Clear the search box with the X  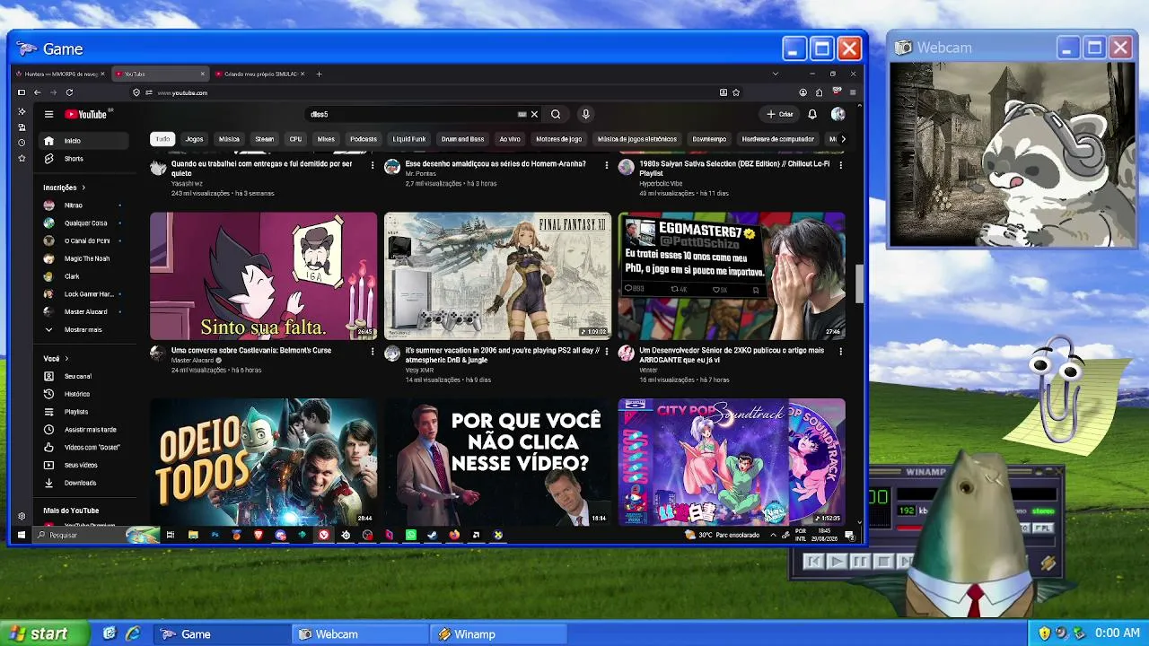[534, 114]
